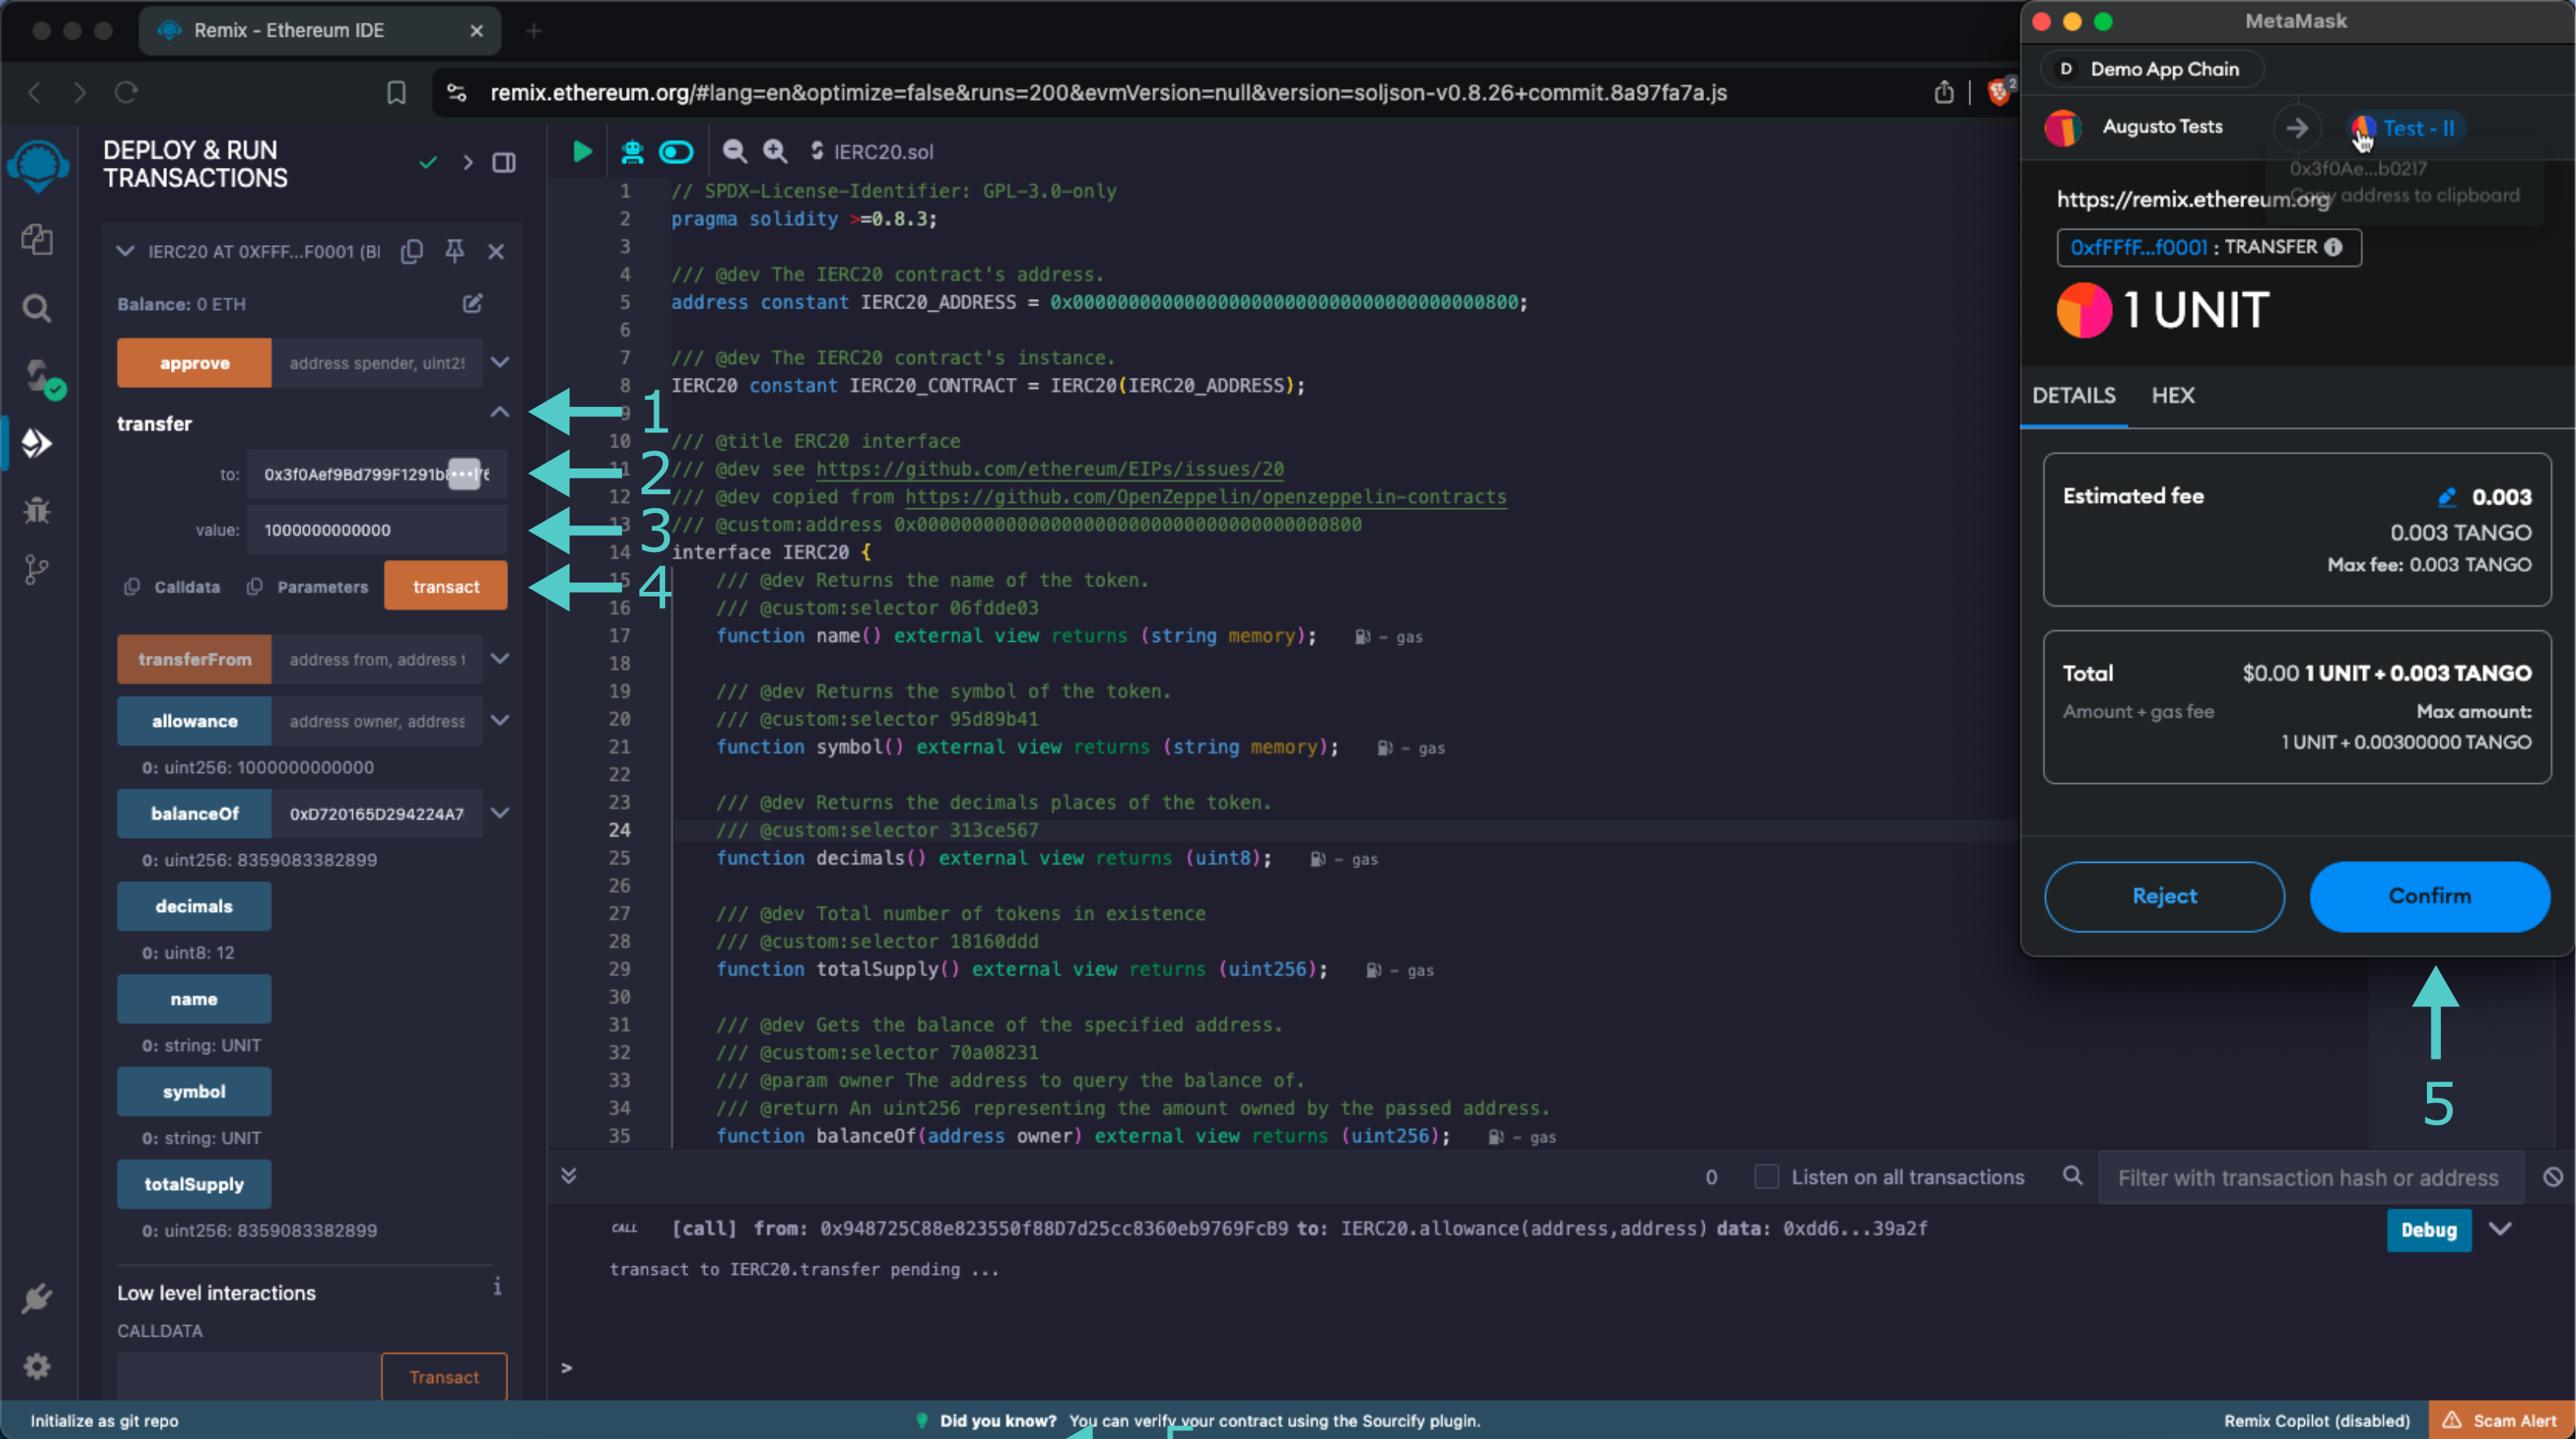Open the File explorer sidebar icon
Image resolution: width=2576 pixels, height=1439 pixels.
click(x=37, y=239)
